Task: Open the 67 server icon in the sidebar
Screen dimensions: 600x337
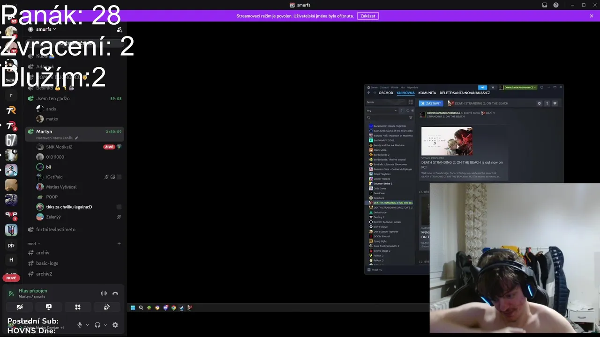Action: [11, 140]
